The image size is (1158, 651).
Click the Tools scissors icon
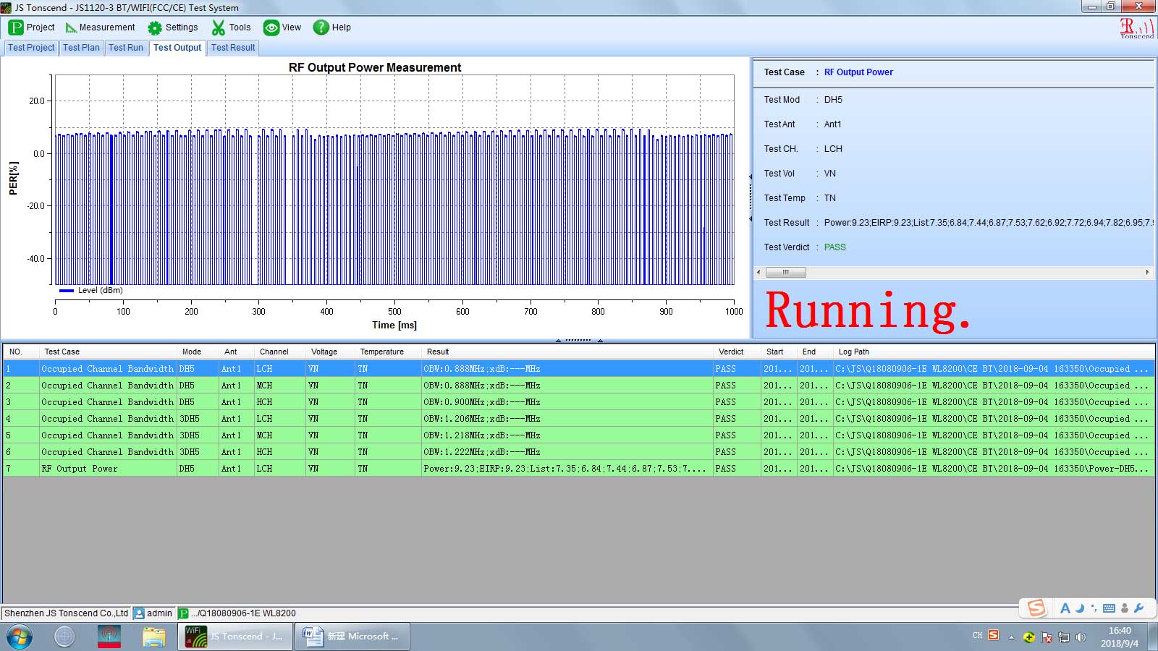pyautogui.click(x=218, y=27)
